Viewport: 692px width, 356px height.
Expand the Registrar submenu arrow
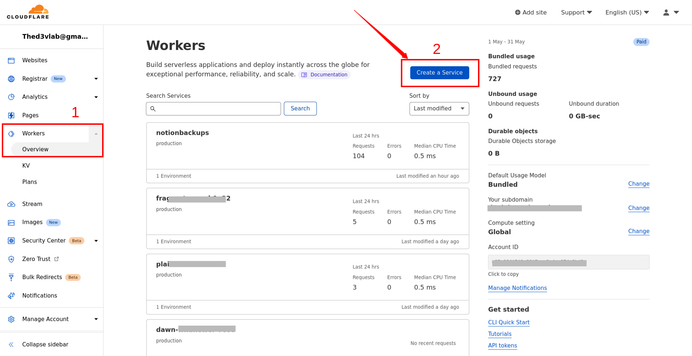[96, 79]
